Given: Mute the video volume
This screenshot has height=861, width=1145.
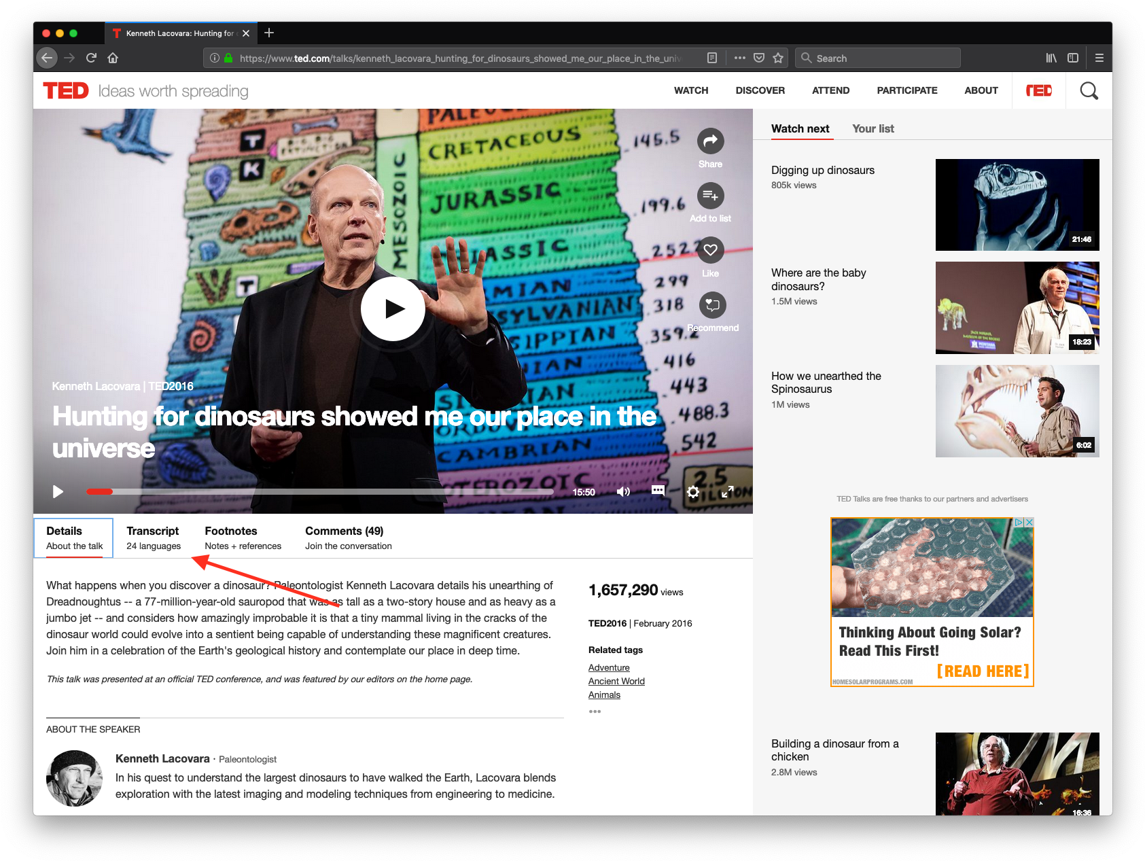Looking at the screenshot, I should click(x=623, y=491).
